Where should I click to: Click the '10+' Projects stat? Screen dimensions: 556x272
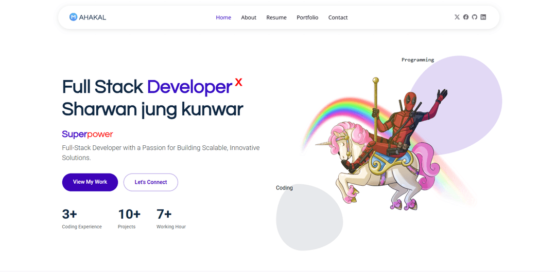point(129,215)
